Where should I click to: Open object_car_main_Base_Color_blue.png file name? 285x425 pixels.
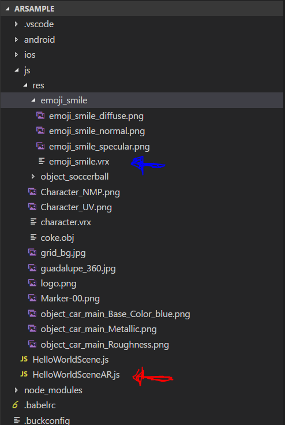[x=115, y=314]
